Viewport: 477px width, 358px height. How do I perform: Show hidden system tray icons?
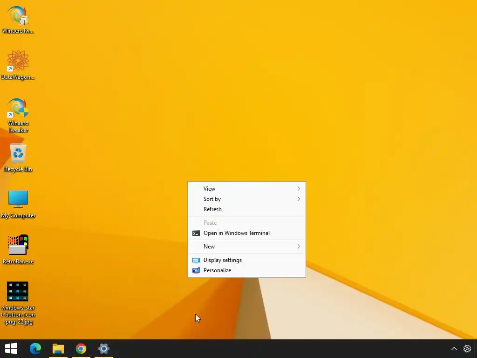(x=454, y=349)
